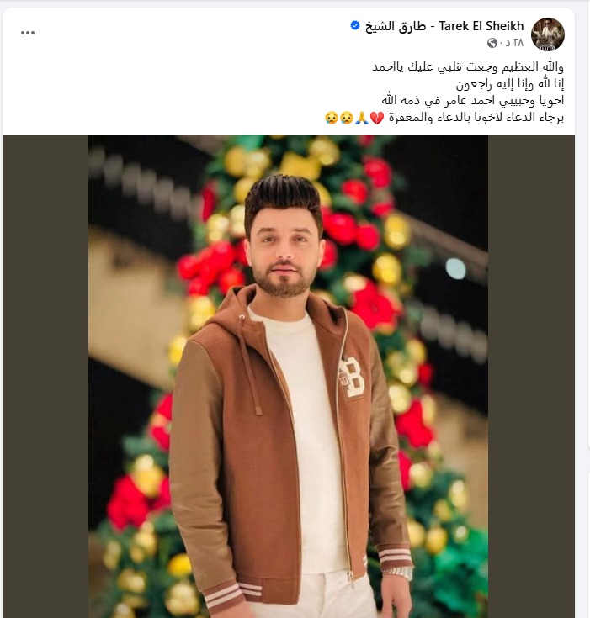590x618 pixels.
Task: Click the B letter patch on jacket
Action: (352, 378)
